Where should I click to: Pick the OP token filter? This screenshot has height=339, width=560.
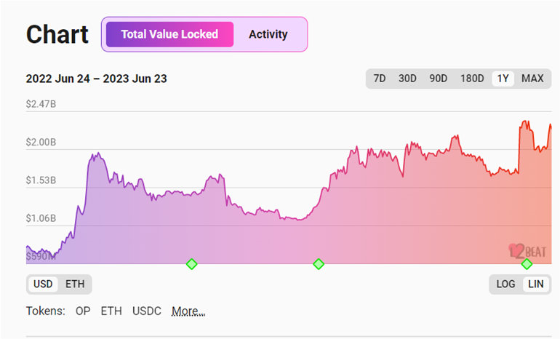tap(83, 311)
